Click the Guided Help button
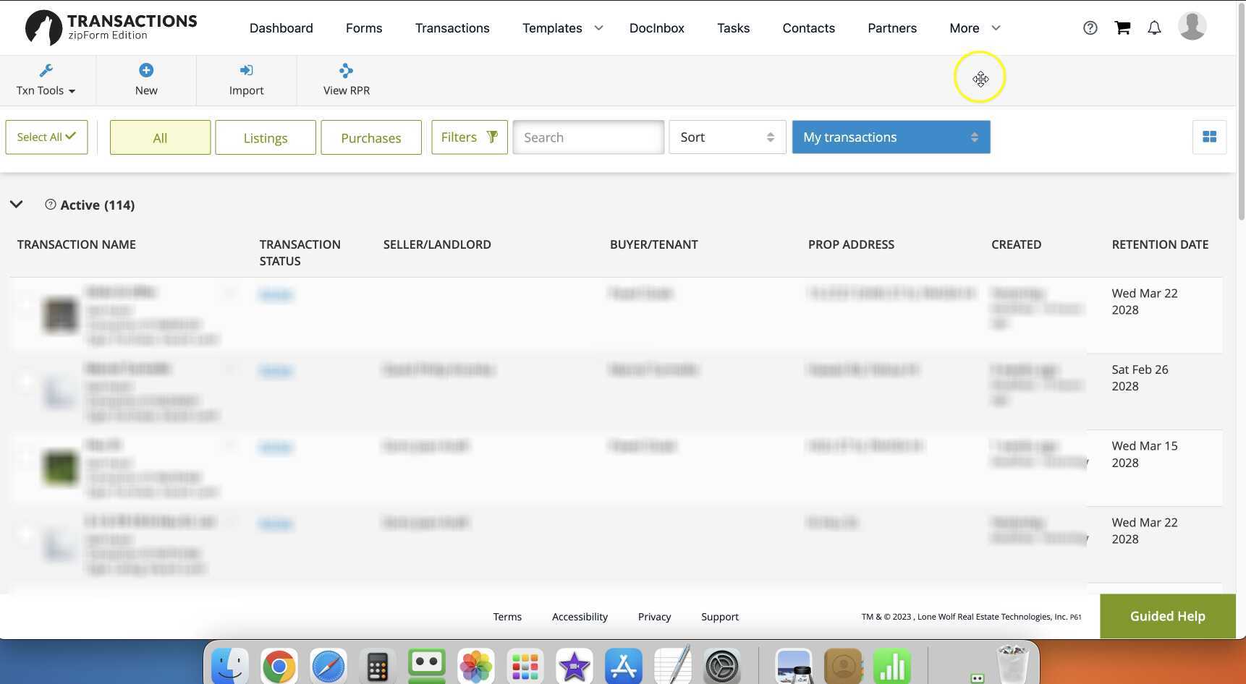Viewport: 1246px width, 684px height. [x=1167, y=616]
